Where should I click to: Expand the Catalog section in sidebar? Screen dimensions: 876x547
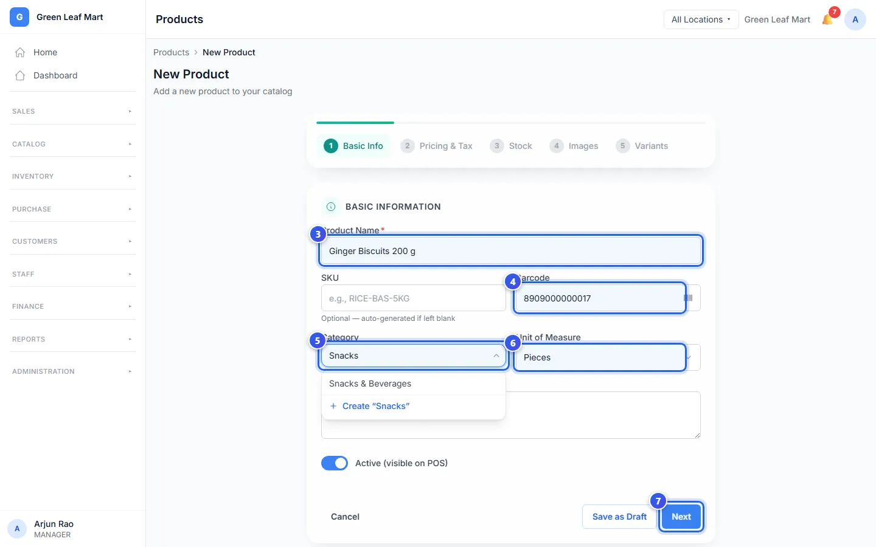73,144
